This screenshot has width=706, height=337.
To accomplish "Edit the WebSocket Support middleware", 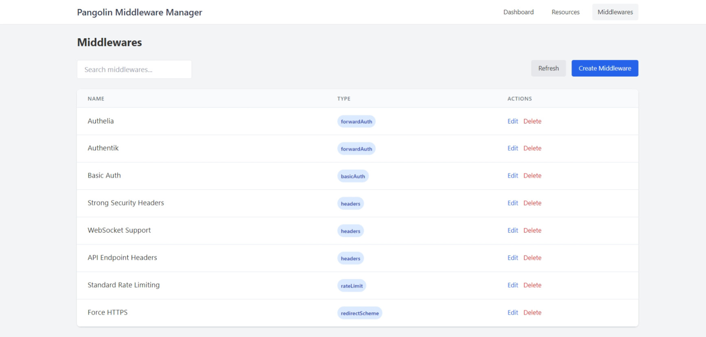I will coord(513,230).
